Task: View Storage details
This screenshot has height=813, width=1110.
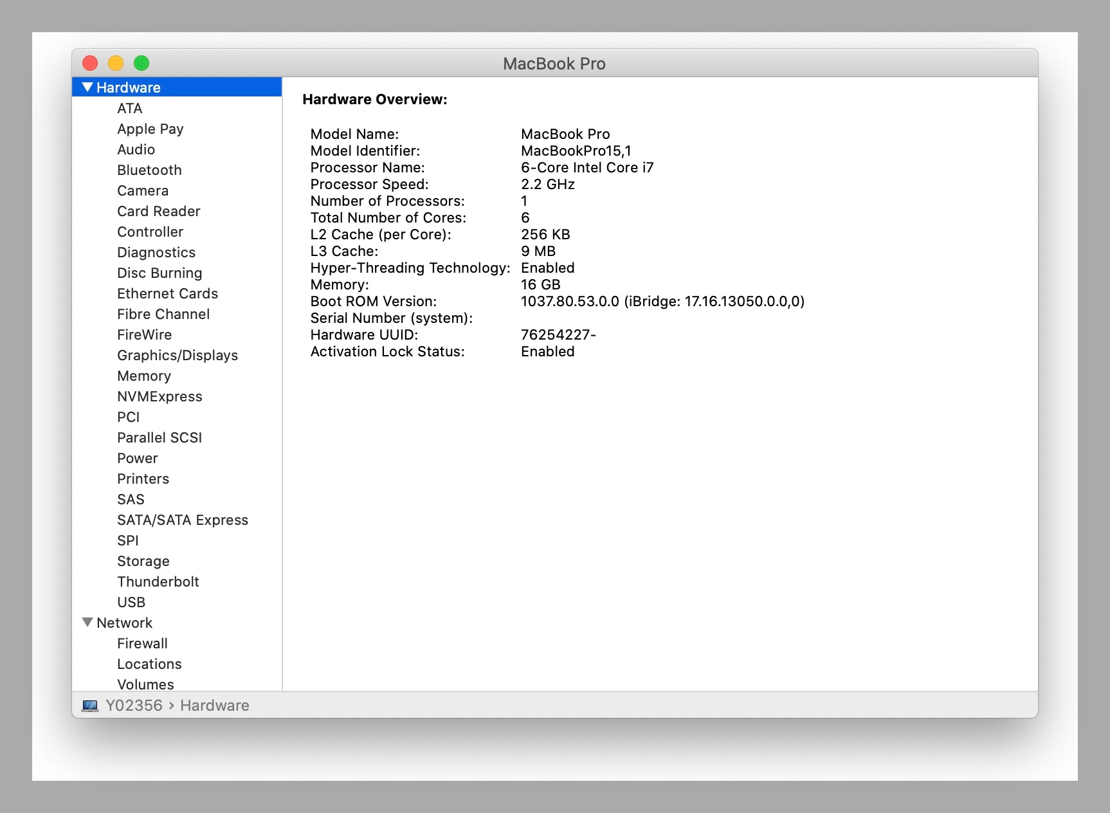Action: point(143,561)
